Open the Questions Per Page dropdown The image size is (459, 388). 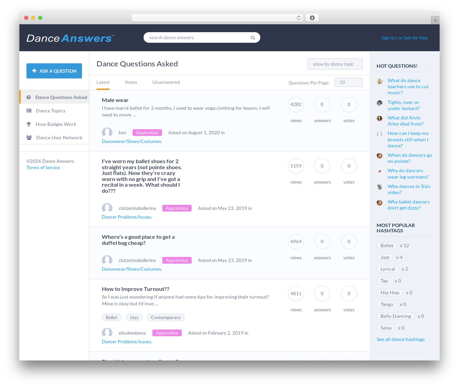point(348,82)
